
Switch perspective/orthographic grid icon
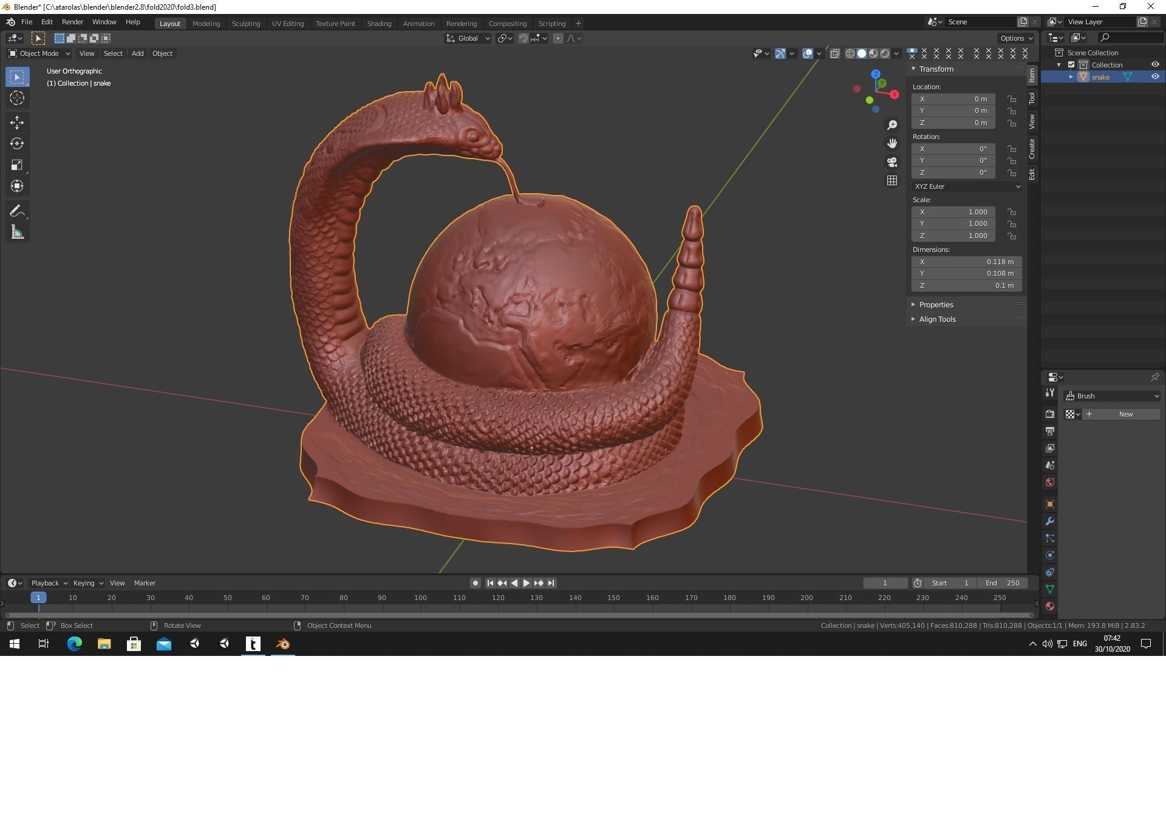click(892, 180)
